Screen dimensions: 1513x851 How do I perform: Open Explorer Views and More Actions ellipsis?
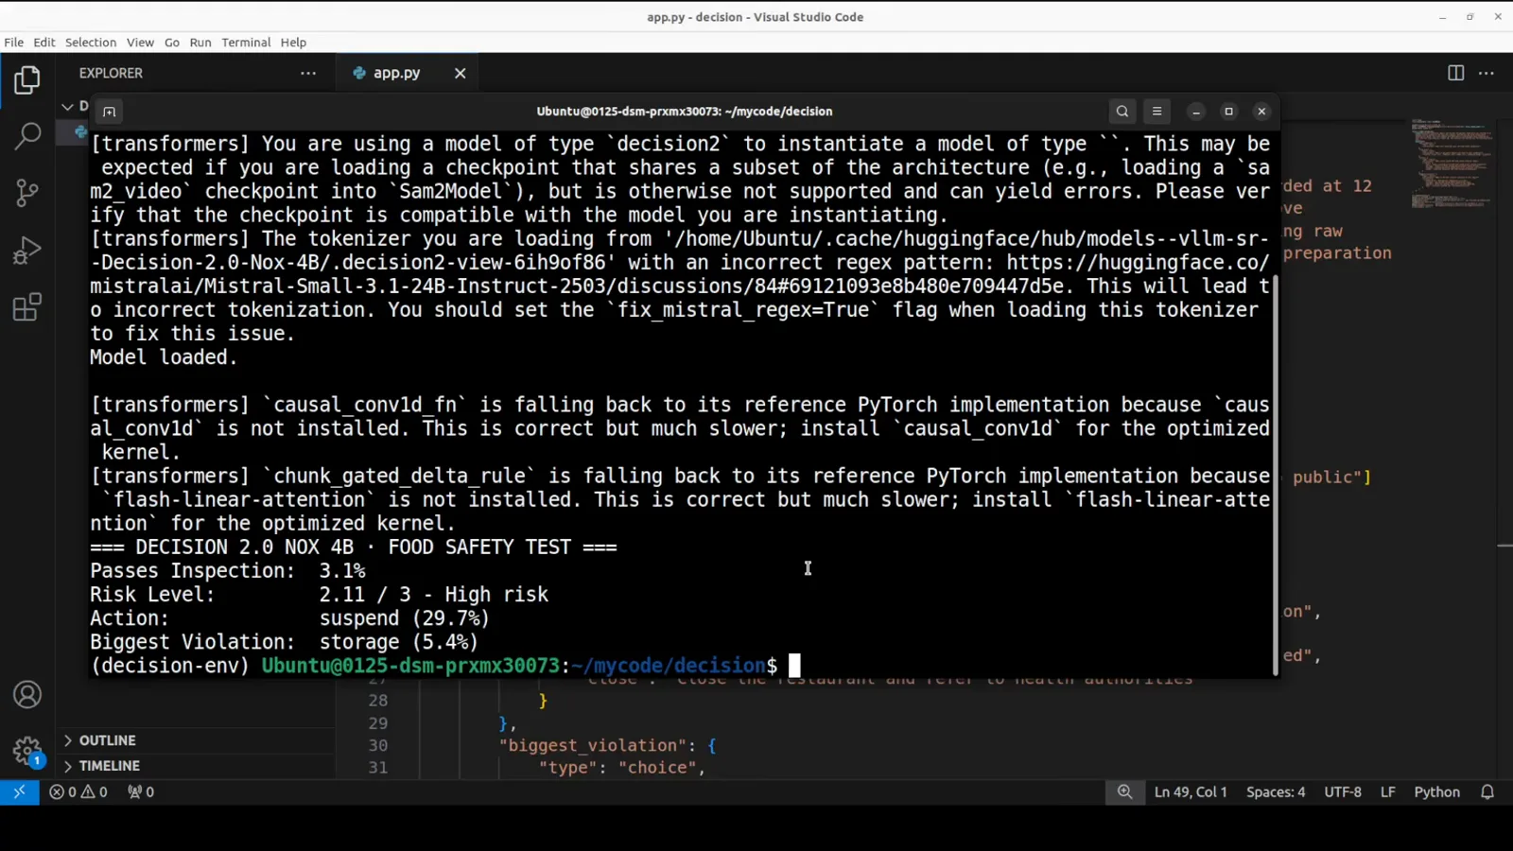click(x=308, y=73)
